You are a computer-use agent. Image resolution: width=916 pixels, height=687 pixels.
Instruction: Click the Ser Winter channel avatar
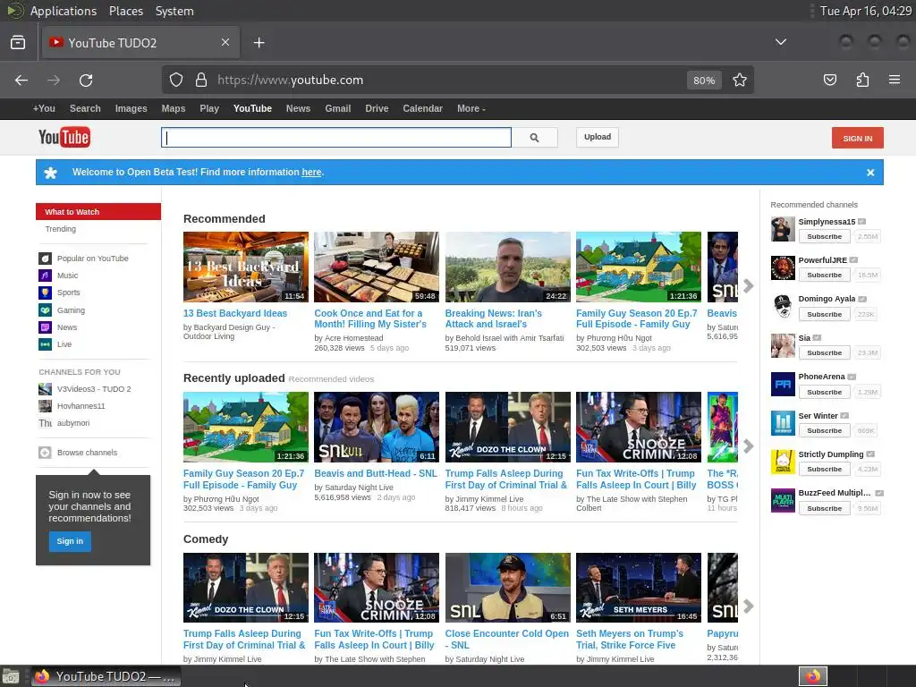(x=783, y=423)
